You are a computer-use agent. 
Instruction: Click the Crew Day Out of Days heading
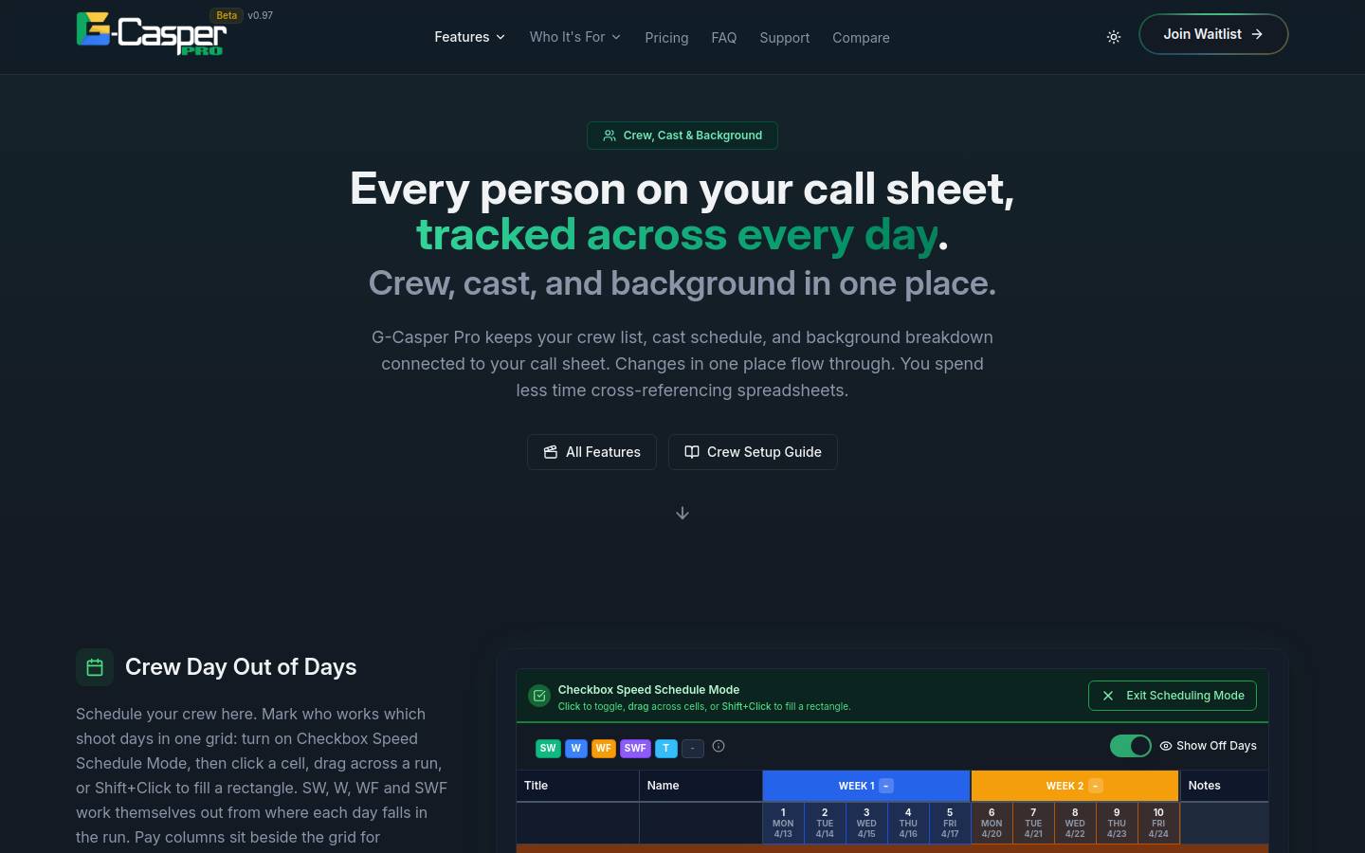point(241,667)
